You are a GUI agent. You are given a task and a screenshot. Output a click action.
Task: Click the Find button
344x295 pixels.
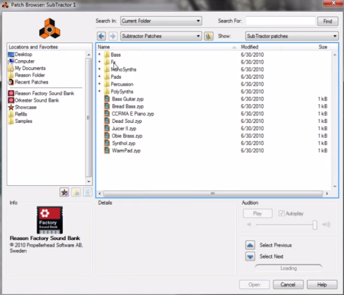pos(328,21)
